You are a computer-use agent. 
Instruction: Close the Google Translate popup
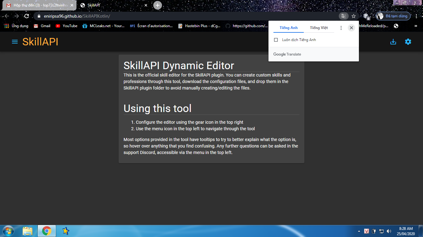pos(351,28)
